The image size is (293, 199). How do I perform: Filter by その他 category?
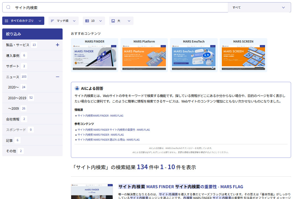[x=11, y=151]
